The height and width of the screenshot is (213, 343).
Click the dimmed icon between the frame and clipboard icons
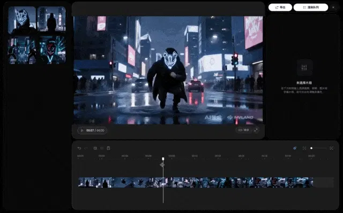pyautogui.click(x=102, y=148)
